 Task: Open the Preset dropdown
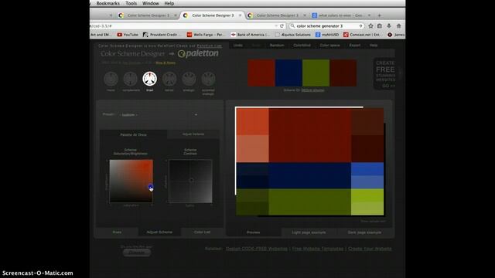(x=159, y=115)
